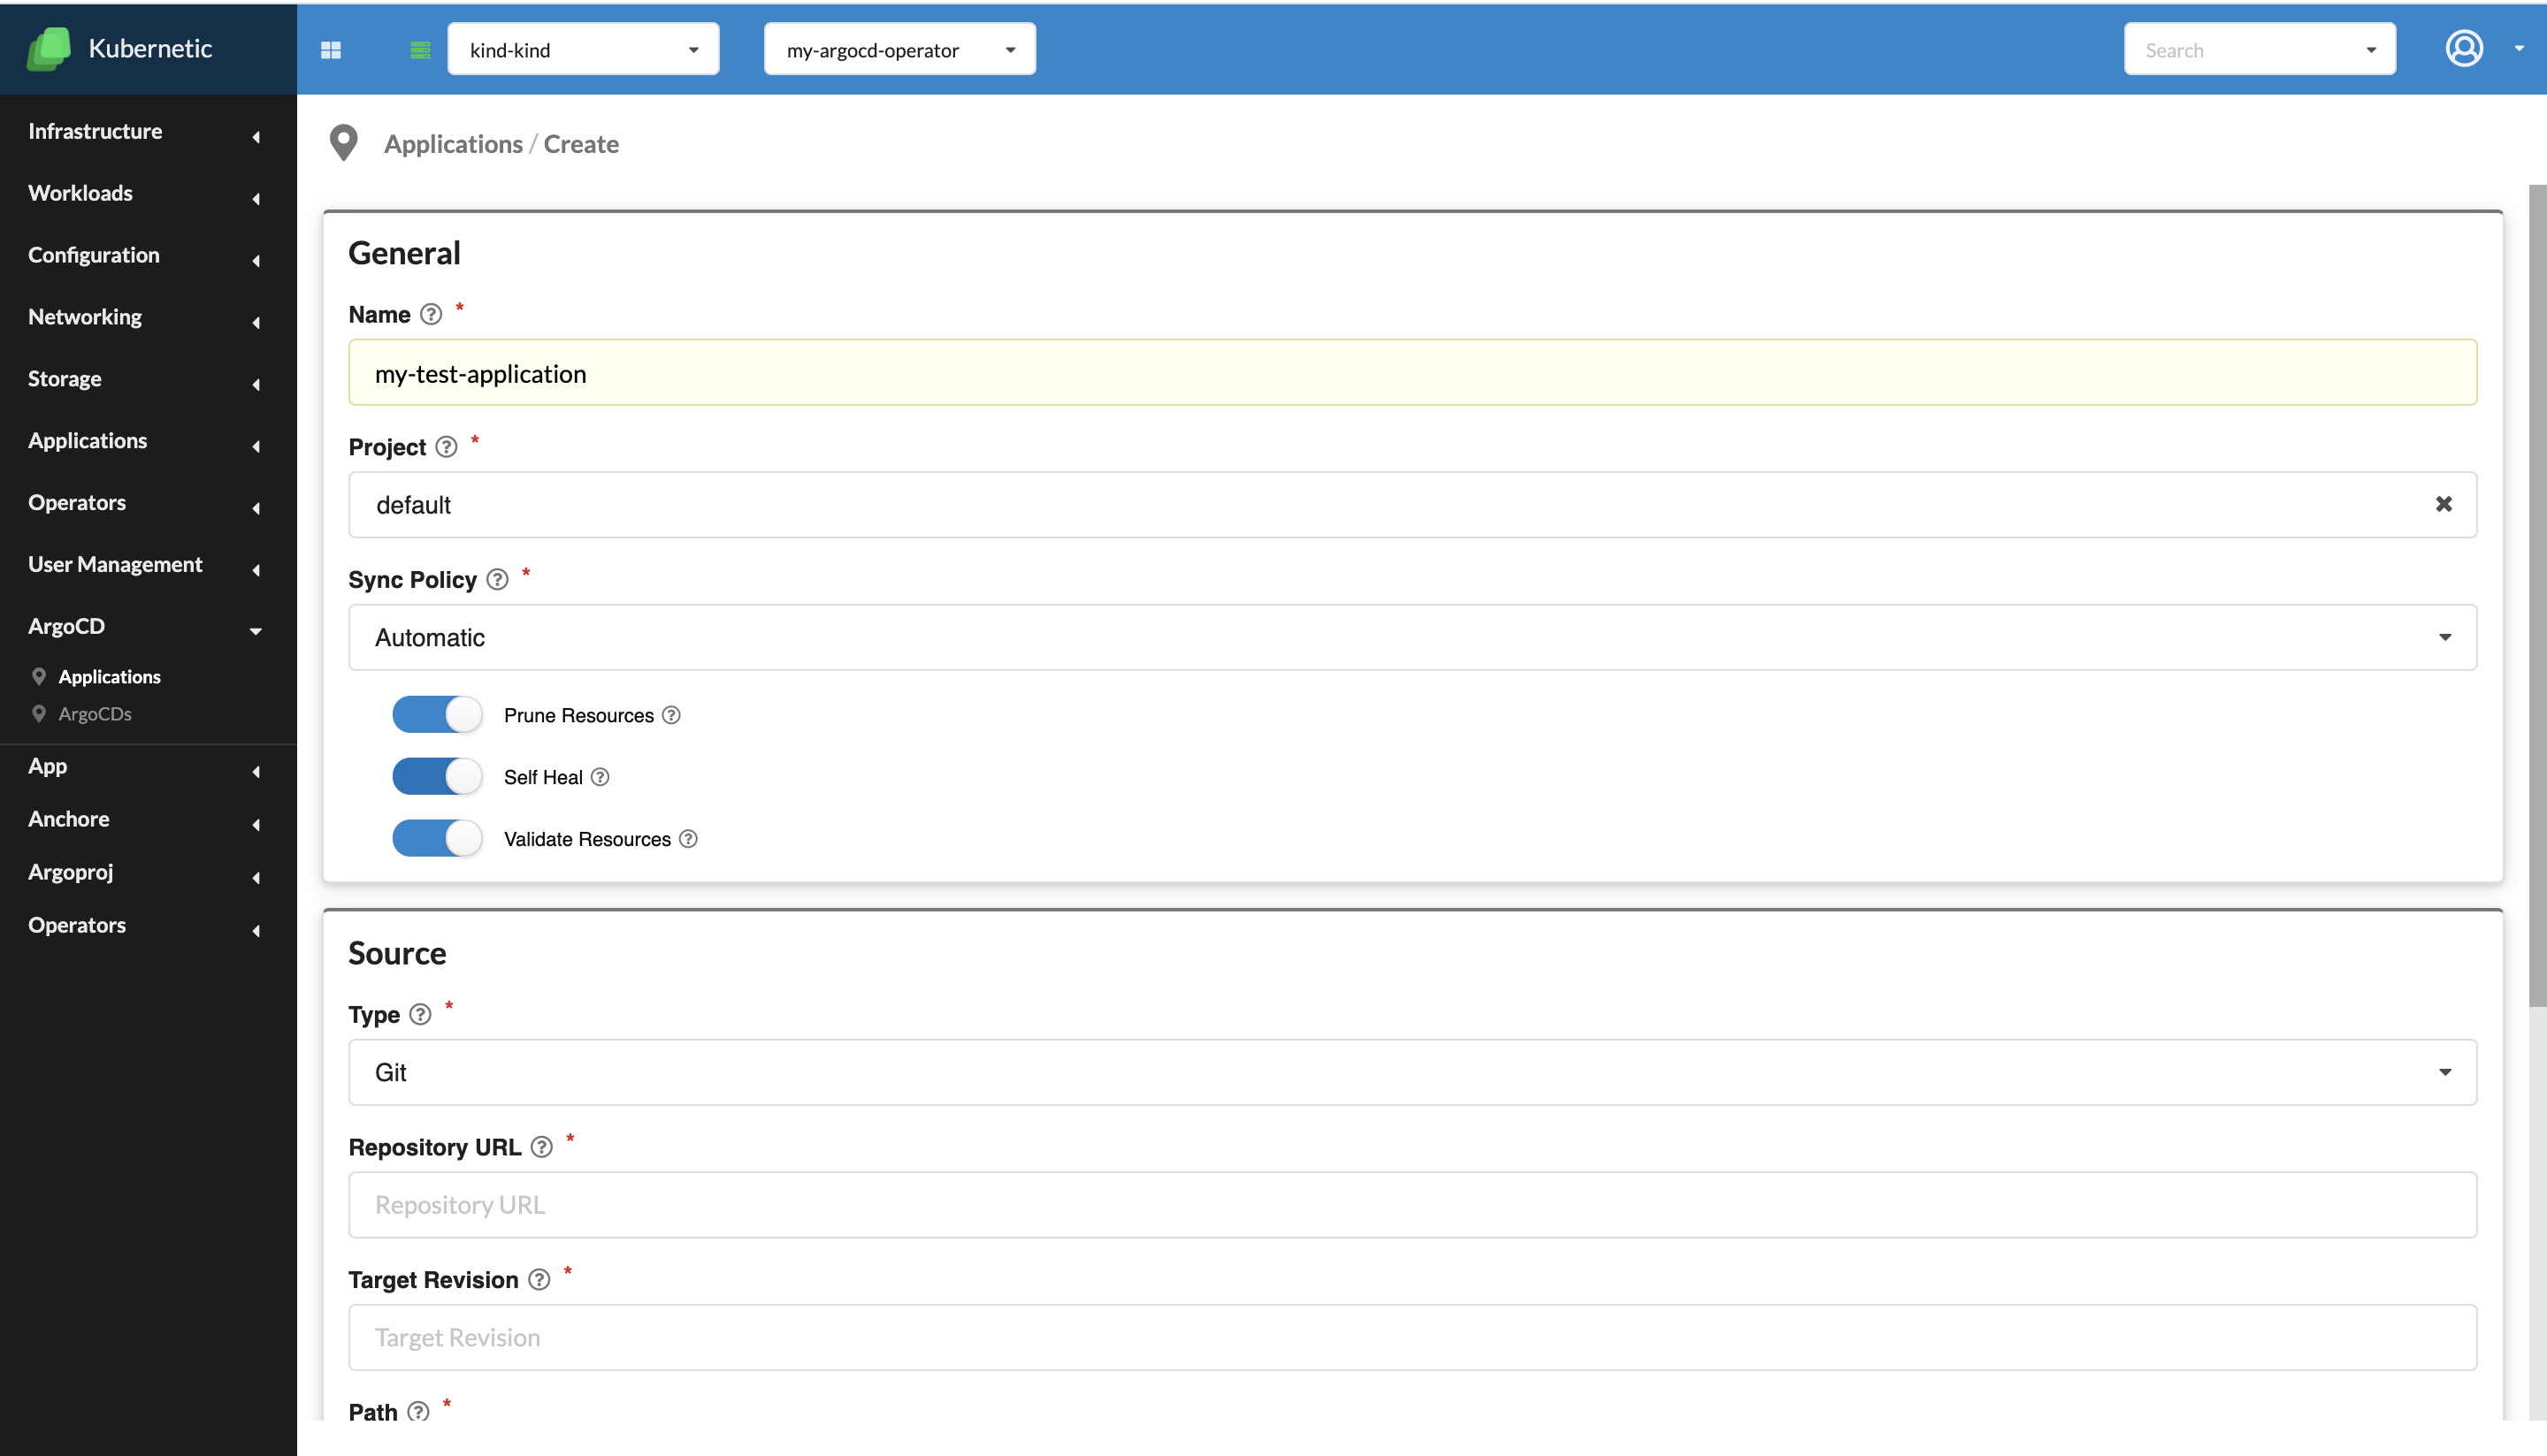The height and width of the screenshot is (1456, 2547).
Task: Click the Repository URL input field
Action: (x=1412, y=1205)
